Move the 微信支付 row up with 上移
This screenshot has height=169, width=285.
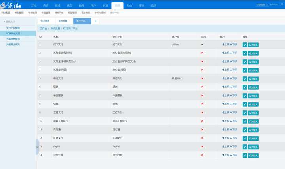point(226,78)
